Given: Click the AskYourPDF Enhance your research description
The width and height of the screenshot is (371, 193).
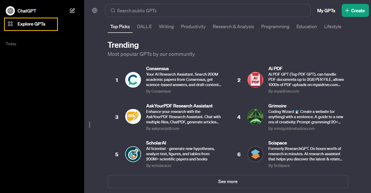Looking at the screenshot, I should 184,117.
